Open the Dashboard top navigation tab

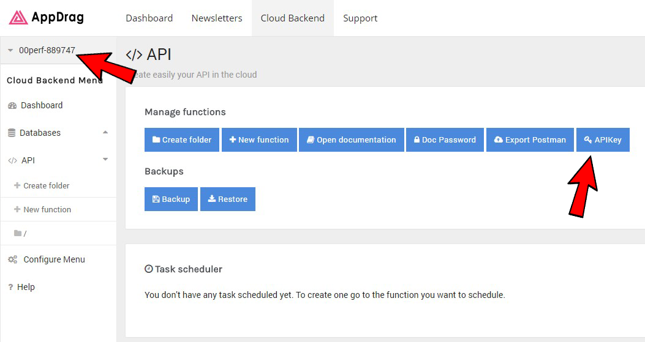pos(149,18)
